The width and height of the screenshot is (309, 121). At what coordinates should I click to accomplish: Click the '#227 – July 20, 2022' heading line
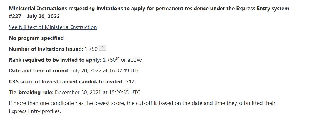pyautogui.click(x=34, y=16)
